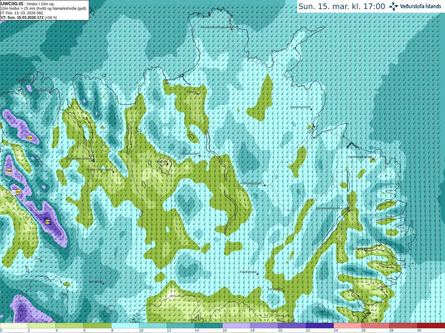Click the 18–20 m/s legend swatch
445x333 pixels.
[264, 325]
